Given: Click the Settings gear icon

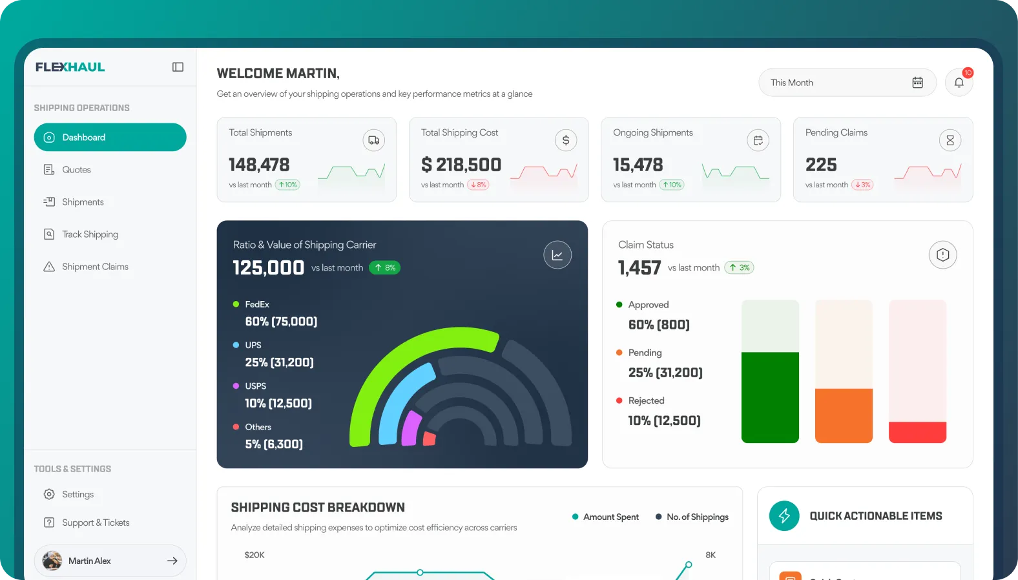Looking at the screenshot, I should pyautogui.click(x=49, y=494).
